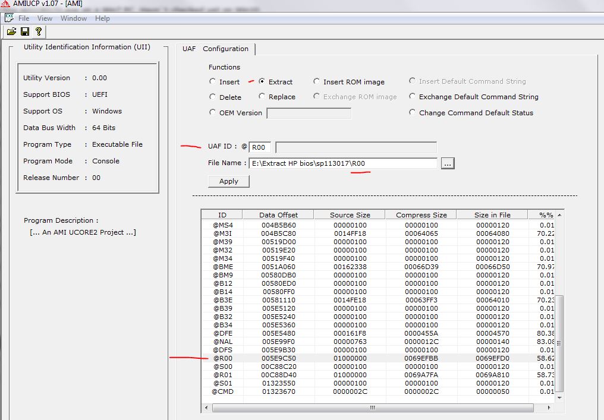Select the @R01 row in the table

click(x=378, y=375)
